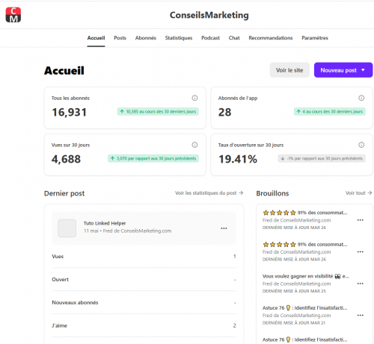Click the 11 mai Fred de ConseilsMarketing.com byline

(x=127, y=231)
